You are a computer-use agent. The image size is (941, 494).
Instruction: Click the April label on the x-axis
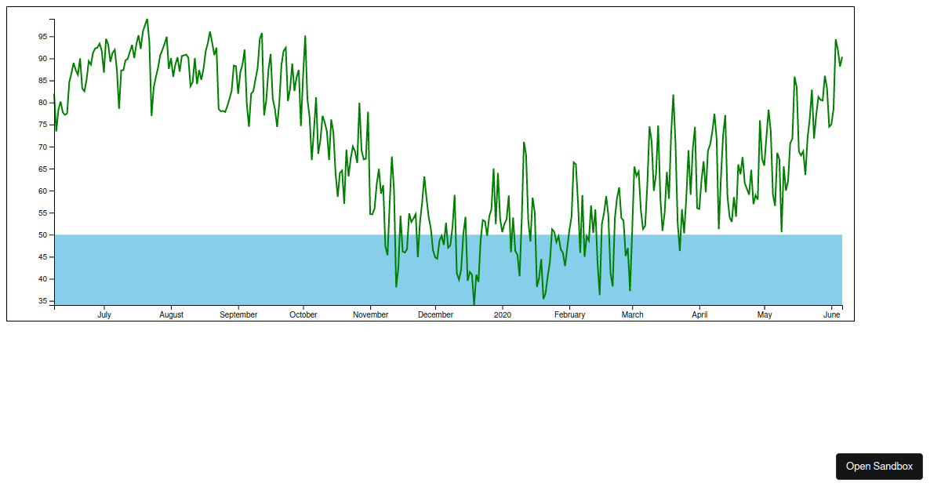699,315
